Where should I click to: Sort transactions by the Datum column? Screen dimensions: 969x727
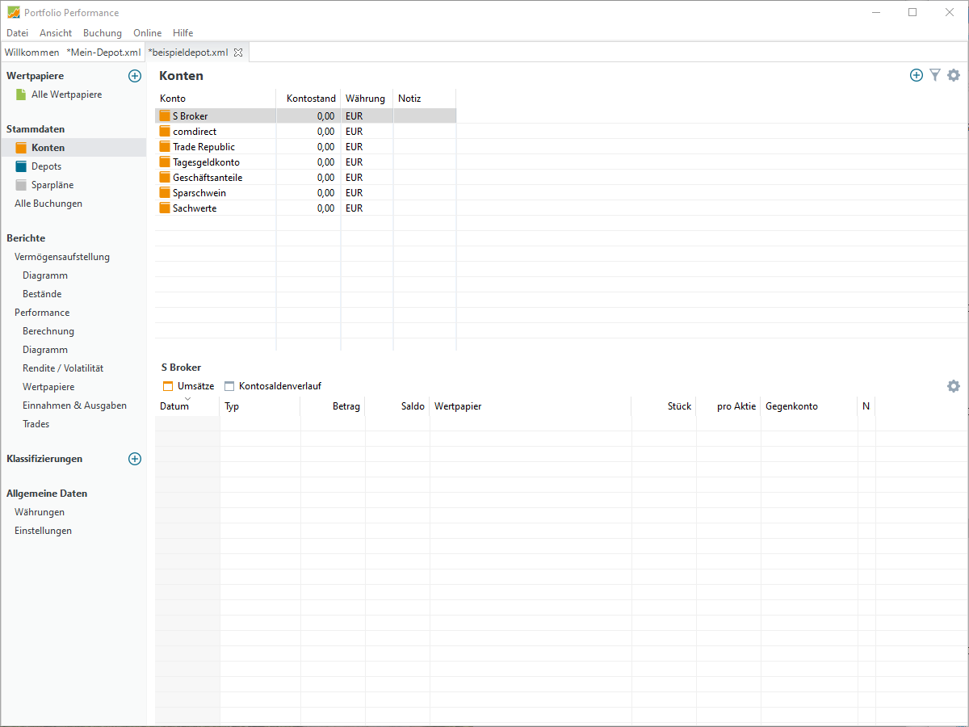click(x=174, y=406)
